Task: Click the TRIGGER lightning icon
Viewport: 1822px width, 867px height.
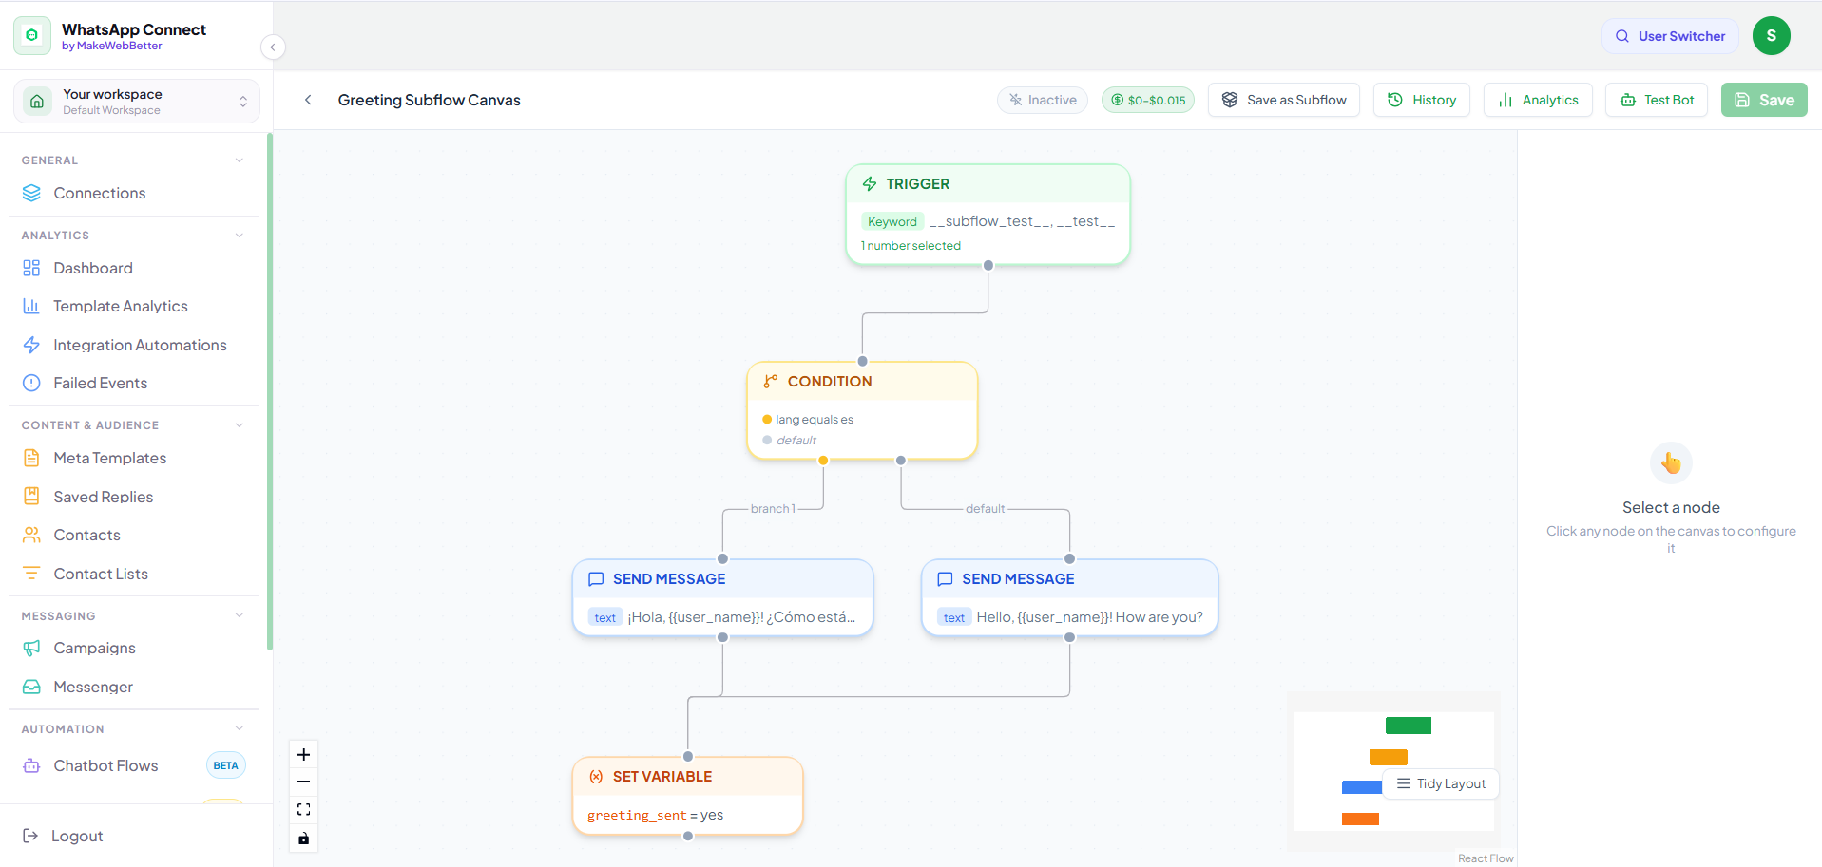Action: (x=870, y=184)
